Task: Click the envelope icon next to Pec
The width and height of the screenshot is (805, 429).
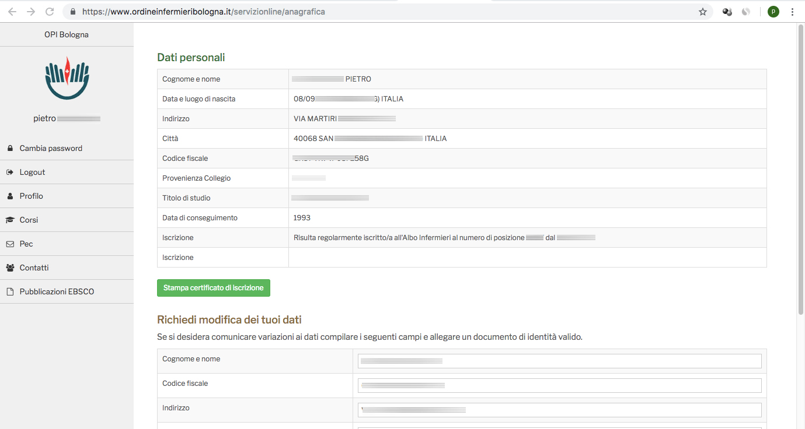Action: (10, 244)
